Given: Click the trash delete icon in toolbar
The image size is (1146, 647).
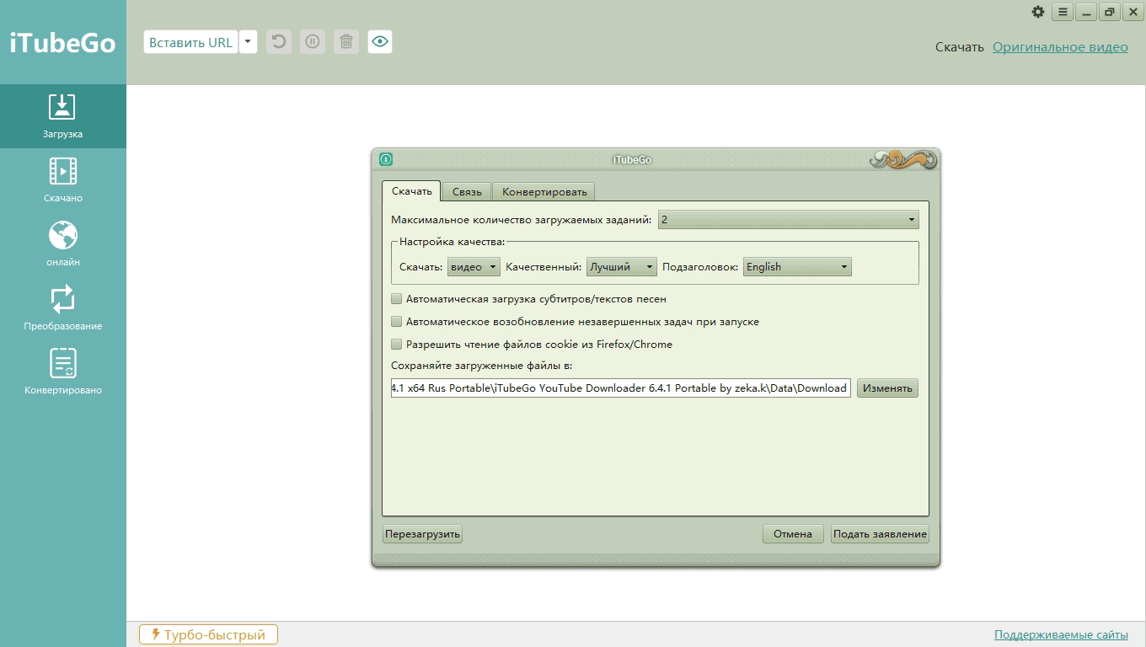Looking at the screenshot, I should click(346, 42).
